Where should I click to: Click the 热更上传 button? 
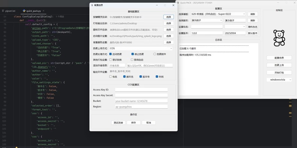tap(279, 65)
